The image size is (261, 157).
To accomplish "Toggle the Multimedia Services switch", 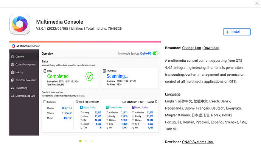I will coord(155,53).
